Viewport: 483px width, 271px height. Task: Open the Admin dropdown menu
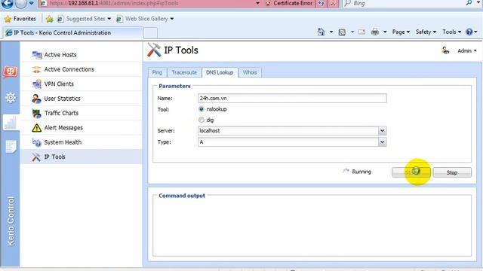[467, 50]
